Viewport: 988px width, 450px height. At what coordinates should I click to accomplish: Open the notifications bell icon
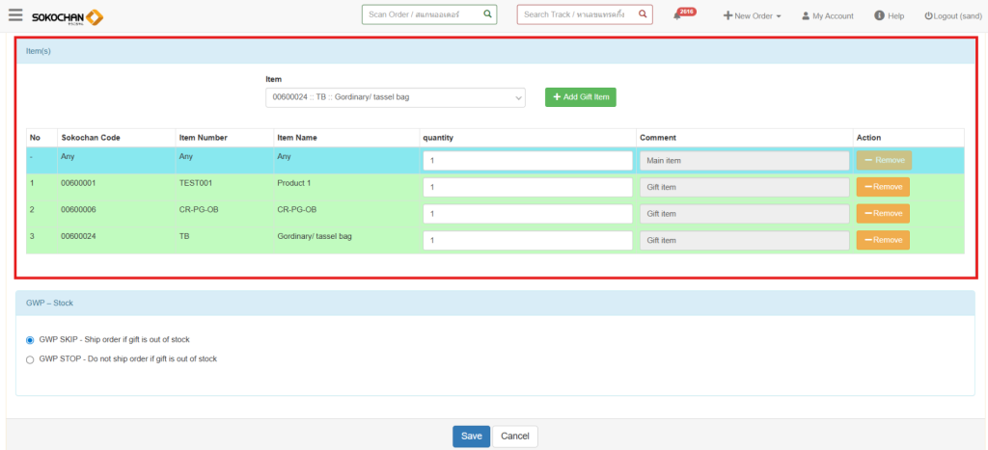coord(678,15)
